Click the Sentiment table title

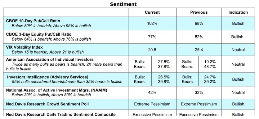tap(123, 4)
